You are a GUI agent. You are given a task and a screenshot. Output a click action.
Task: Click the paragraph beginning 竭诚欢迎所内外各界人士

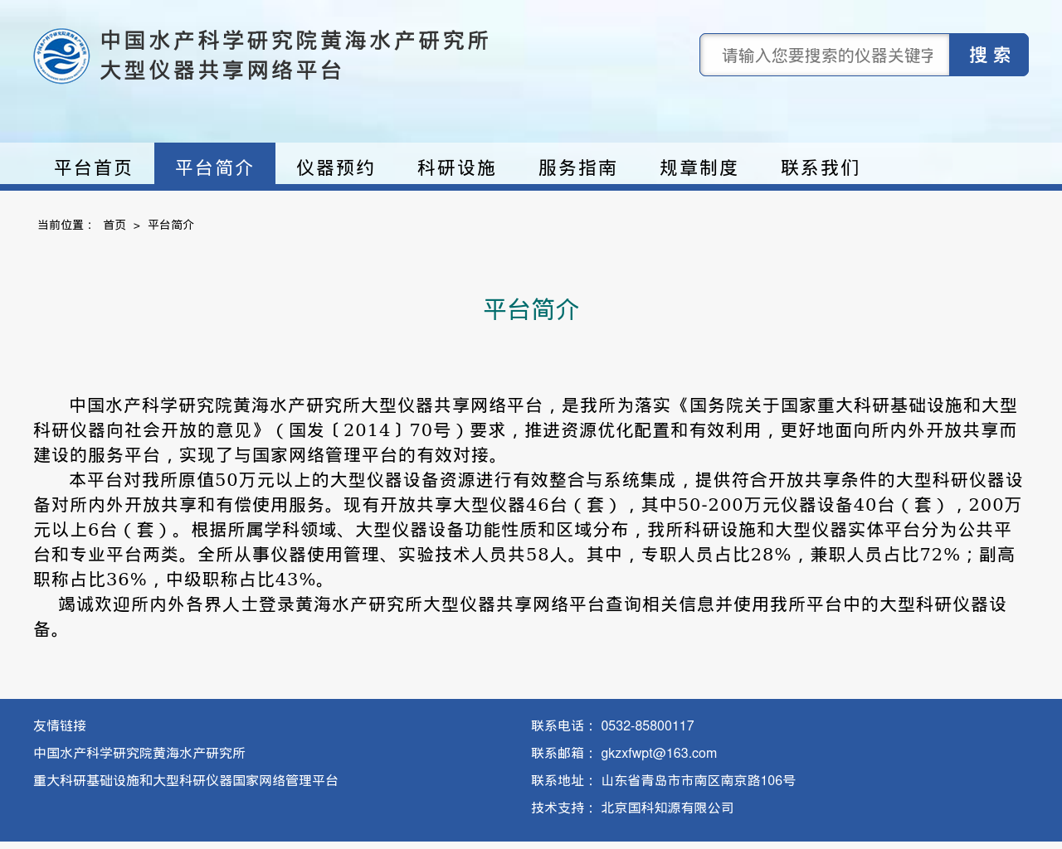pos(520,616)
